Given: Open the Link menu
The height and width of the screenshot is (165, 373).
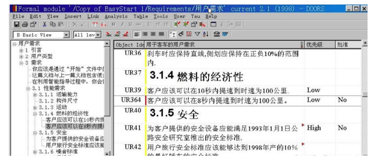Looking at the screenshot, I should tap(94, 16).
